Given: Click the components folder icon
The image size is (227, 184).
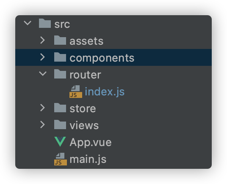Looking at the screenshot, I should [60, 57].
